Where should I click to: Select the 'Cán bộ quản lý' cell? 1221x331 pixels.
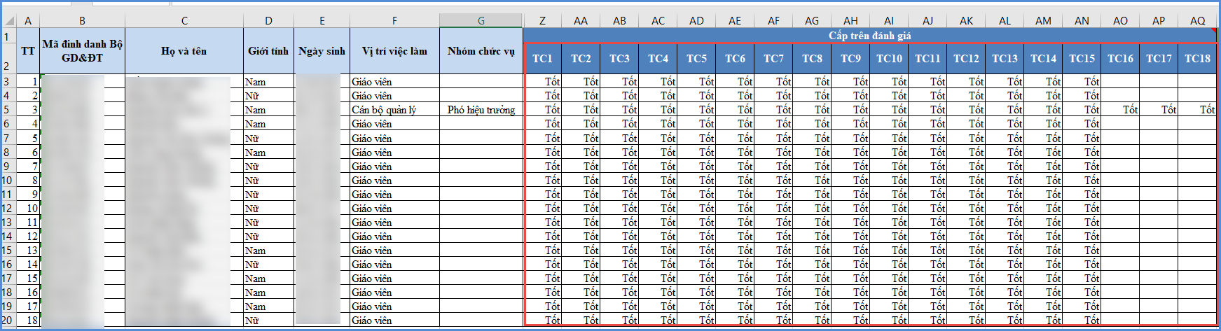point(394,110)
